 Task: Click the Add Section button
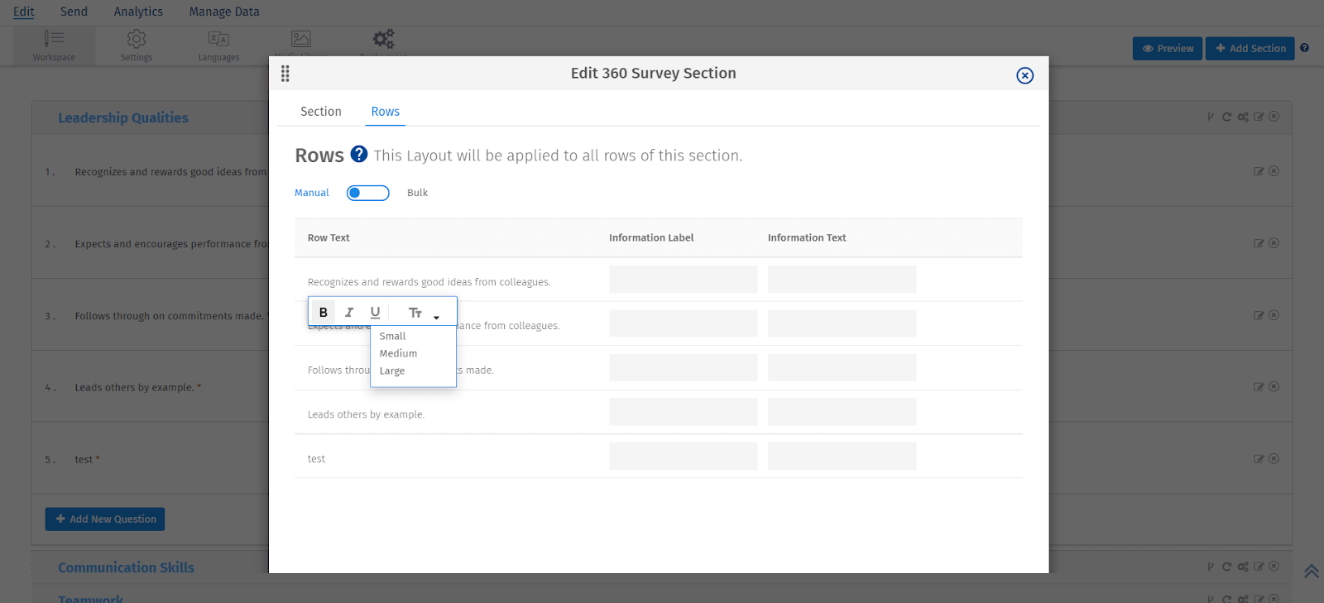pyautogui.click(x=1250, y=49)
